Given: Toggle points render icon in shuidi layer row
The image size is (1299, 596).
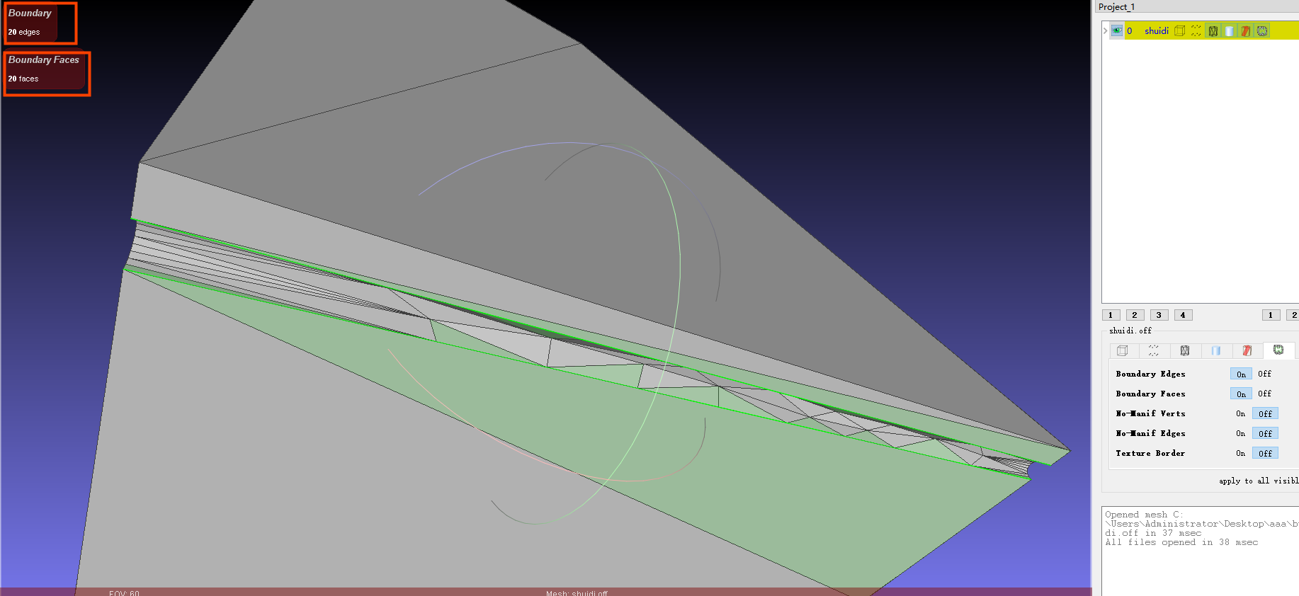Looking at the screenshot, I should click(1196, 30).
